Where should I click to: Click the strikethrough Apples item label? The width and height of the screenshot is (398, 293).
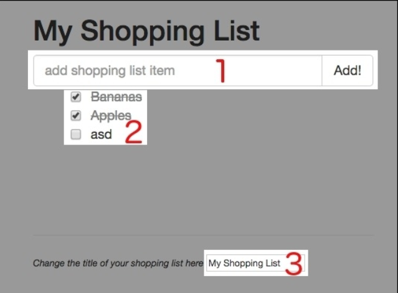tap(111, 116)
